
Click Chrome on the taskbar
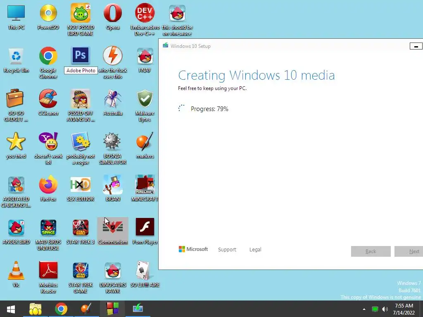61,309
